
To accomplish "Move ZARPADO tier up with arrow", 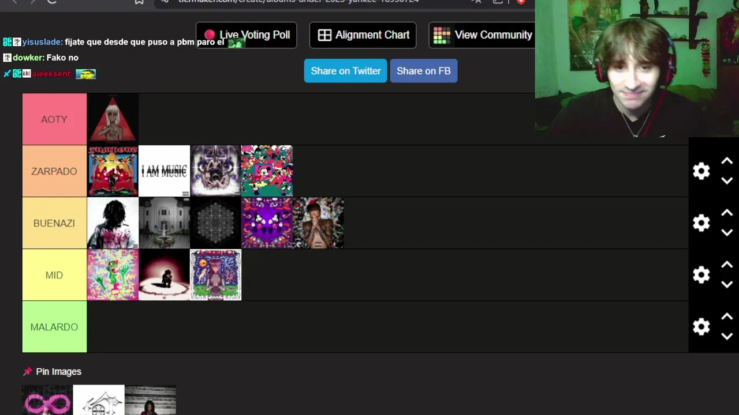I will 727,161.
